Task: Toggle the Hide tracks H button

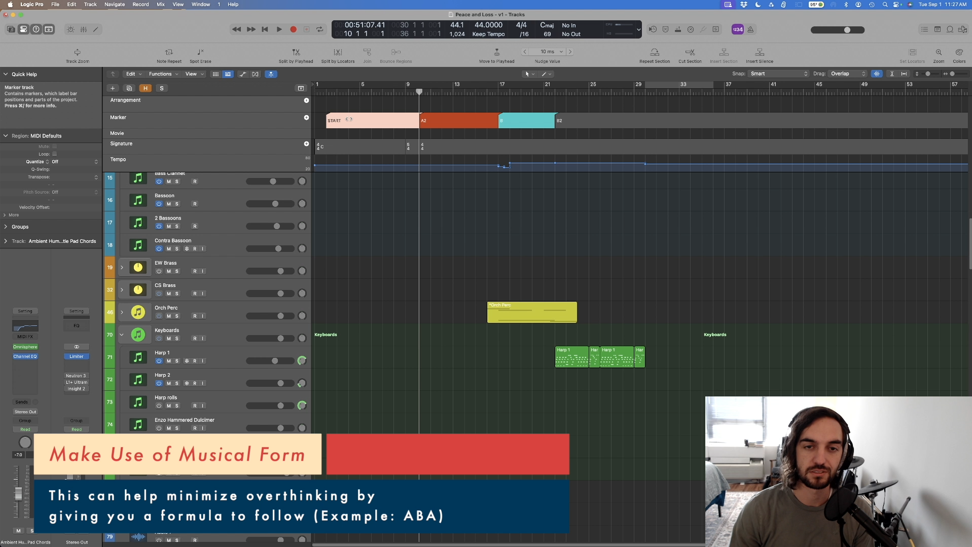Action: (146, 88)
